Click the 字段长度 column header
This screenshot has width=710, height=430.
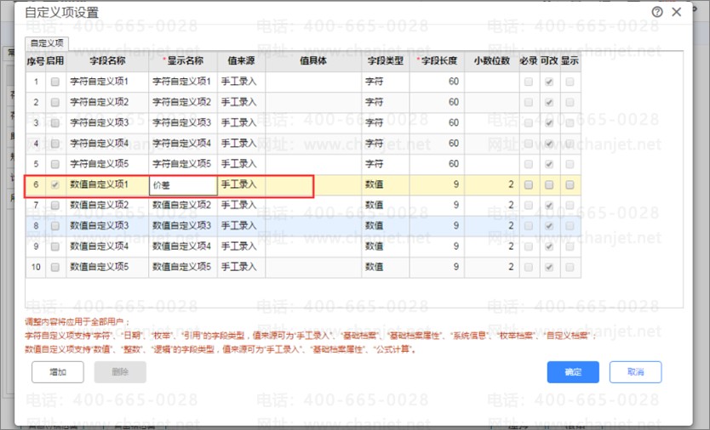[x=437, y=61]
